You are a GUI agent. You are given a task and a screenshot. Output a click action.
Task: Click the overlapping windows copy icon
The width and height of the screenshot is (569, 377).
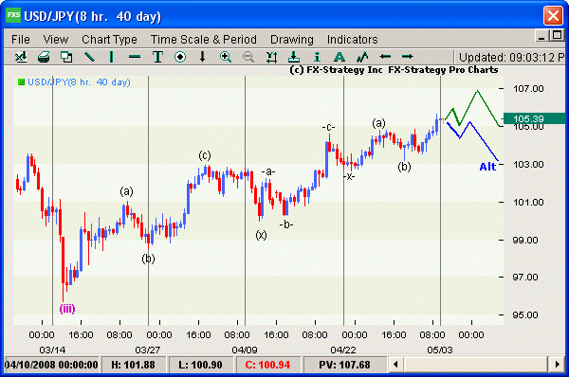point(66,57)
